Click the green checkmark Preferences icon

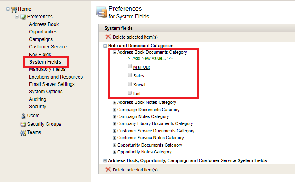tap(23, 17)
